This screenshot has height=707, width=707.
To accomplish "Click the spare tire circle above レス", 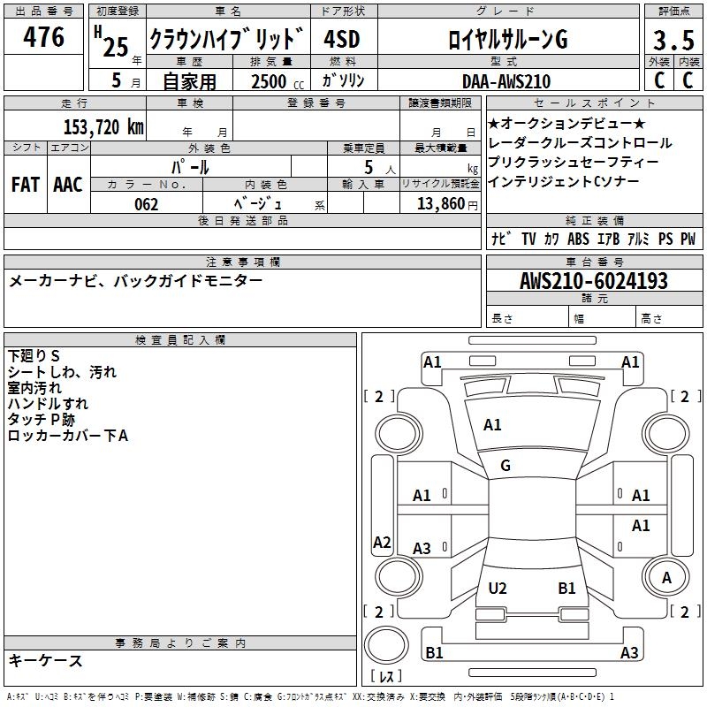I will (386, 644).
